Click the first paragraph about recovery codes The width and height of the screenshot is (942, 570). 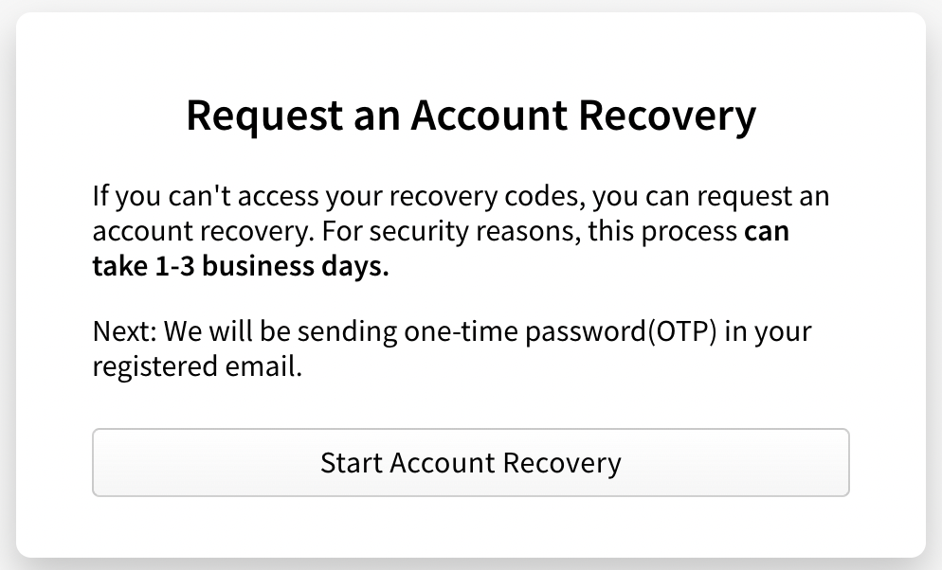(461, 230)
